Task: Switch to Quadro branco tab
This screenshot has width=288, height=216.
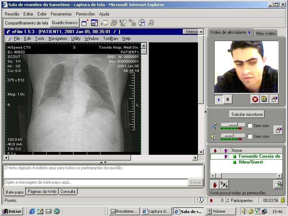Action: point(65,23)
